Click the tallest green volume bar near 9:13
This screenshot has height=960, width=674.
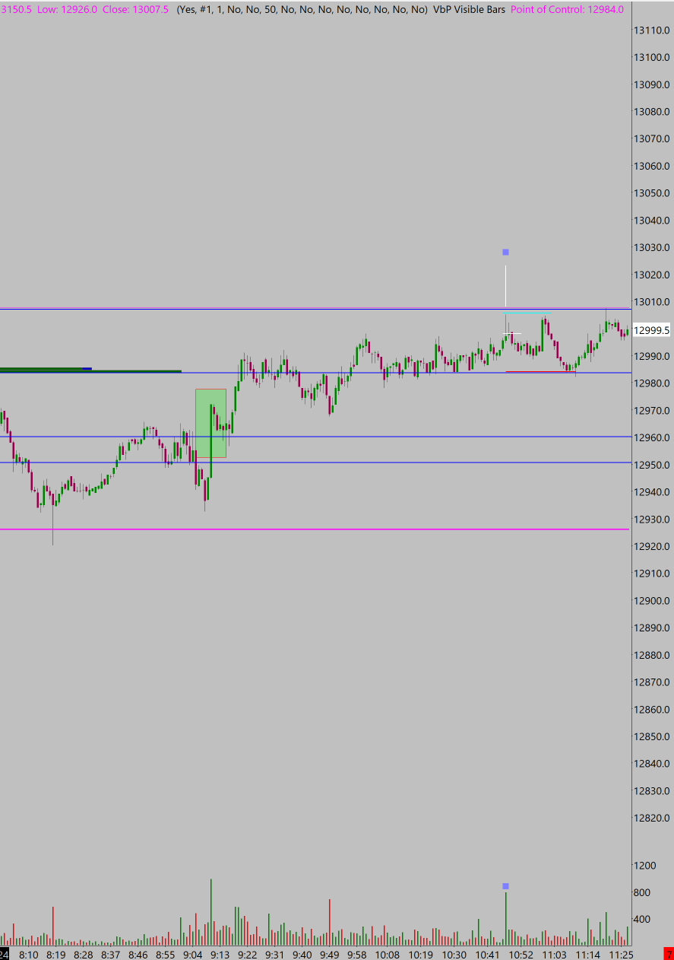tap(210, 912)
